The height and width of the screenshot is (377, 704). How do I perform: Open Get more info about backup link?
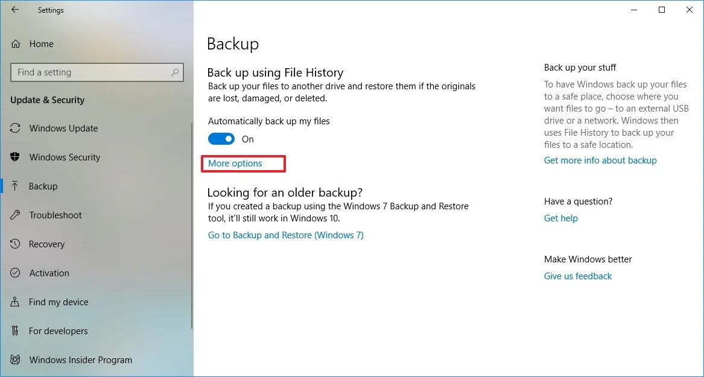pos(600,160)
